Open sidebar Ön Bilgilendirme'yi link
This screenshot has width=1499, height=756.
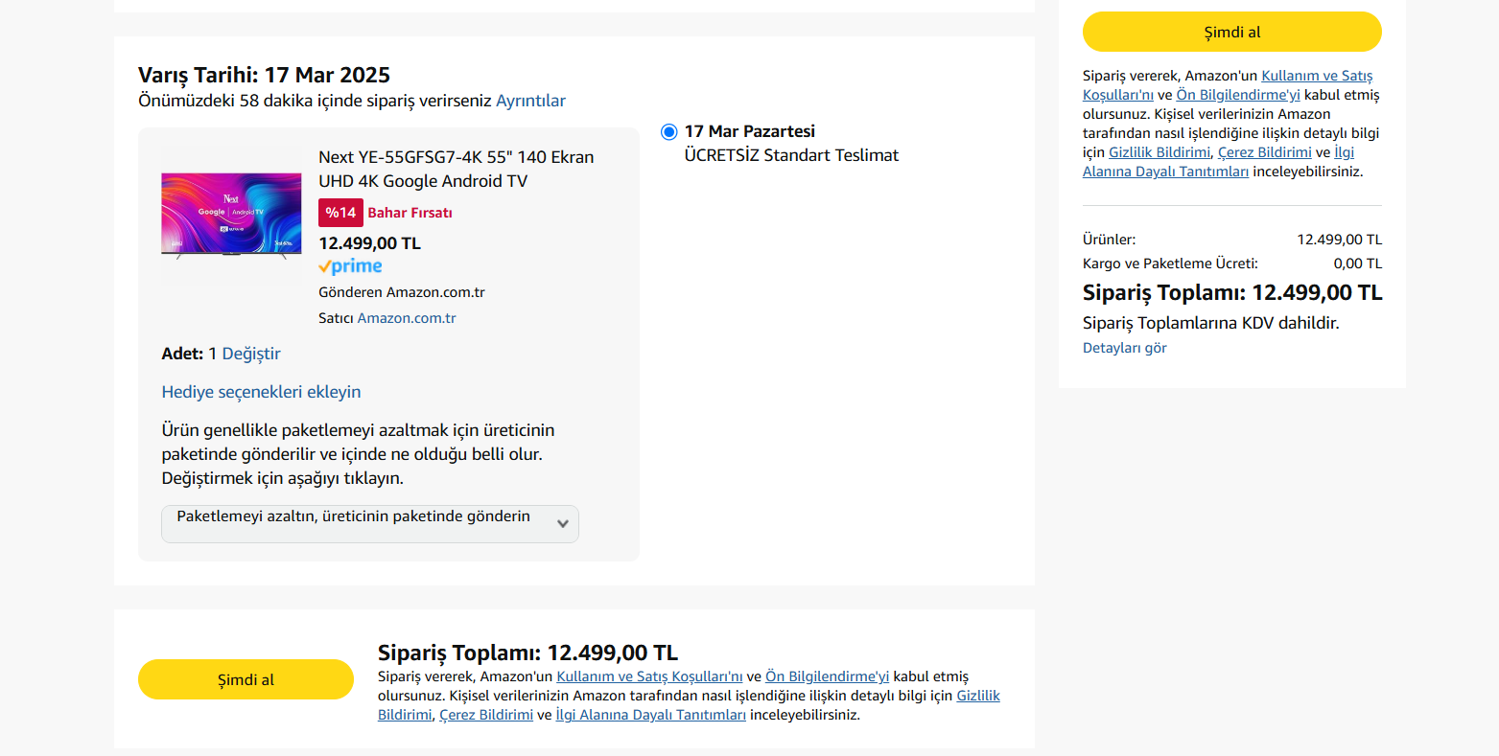tap(1238, 95)
